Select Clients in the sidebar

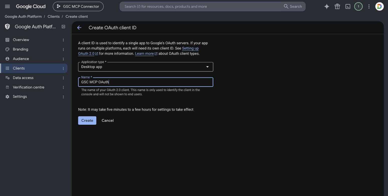pyautogui.click(x=34, y=68)
